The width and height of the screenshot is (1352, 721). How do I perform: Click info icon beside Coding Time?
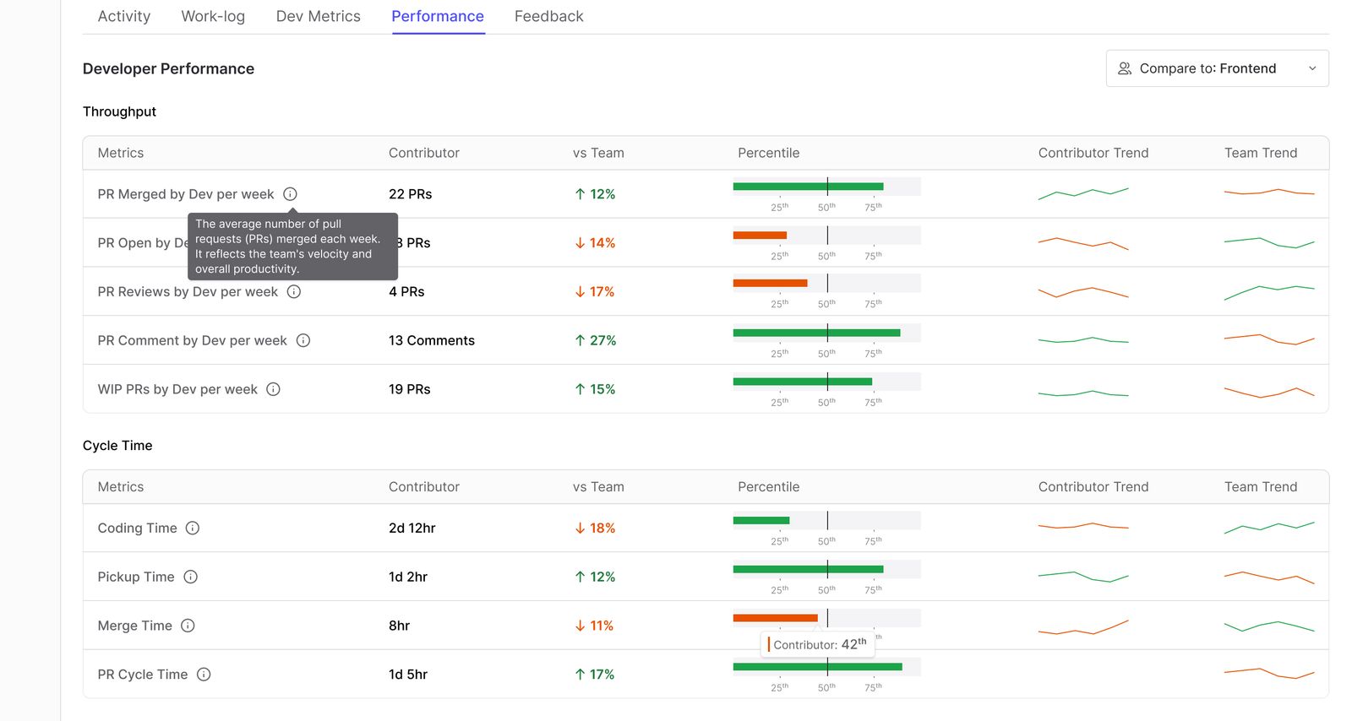click(193, 529)
